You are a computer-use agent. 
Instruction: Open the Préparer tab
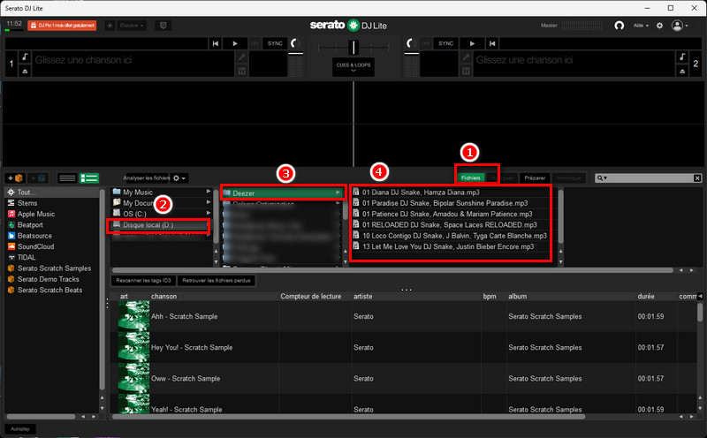point(535,178)
